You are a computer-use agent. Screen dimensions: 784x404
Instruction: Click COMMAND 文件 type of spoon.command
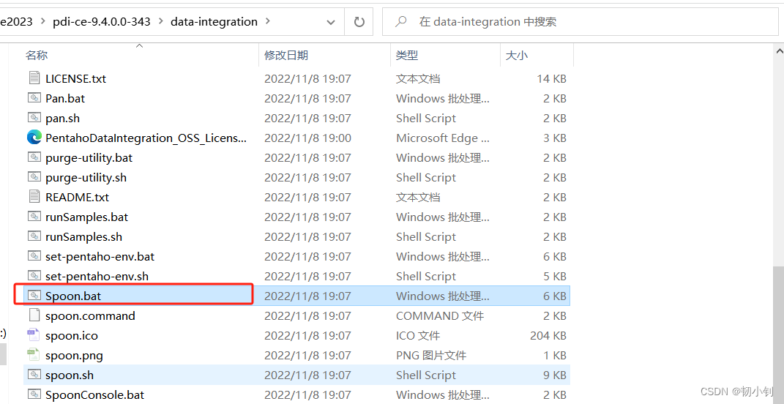440,315
